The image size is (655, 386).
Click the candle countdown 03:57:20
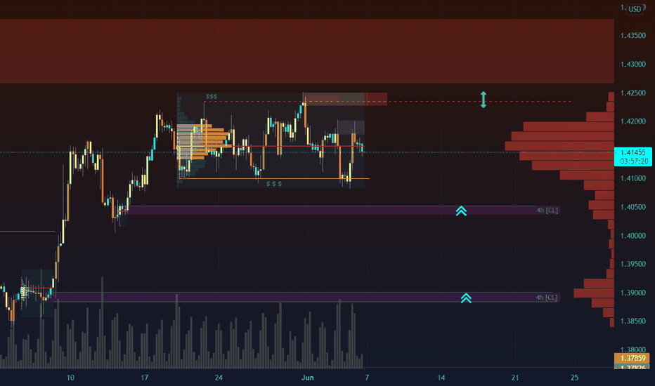coord(634,161)
